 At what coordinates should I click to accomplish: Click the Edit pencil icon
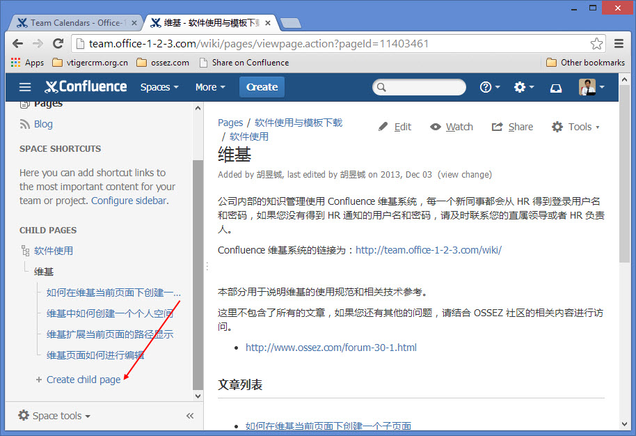pyautogui.click(x=383, y=127)
